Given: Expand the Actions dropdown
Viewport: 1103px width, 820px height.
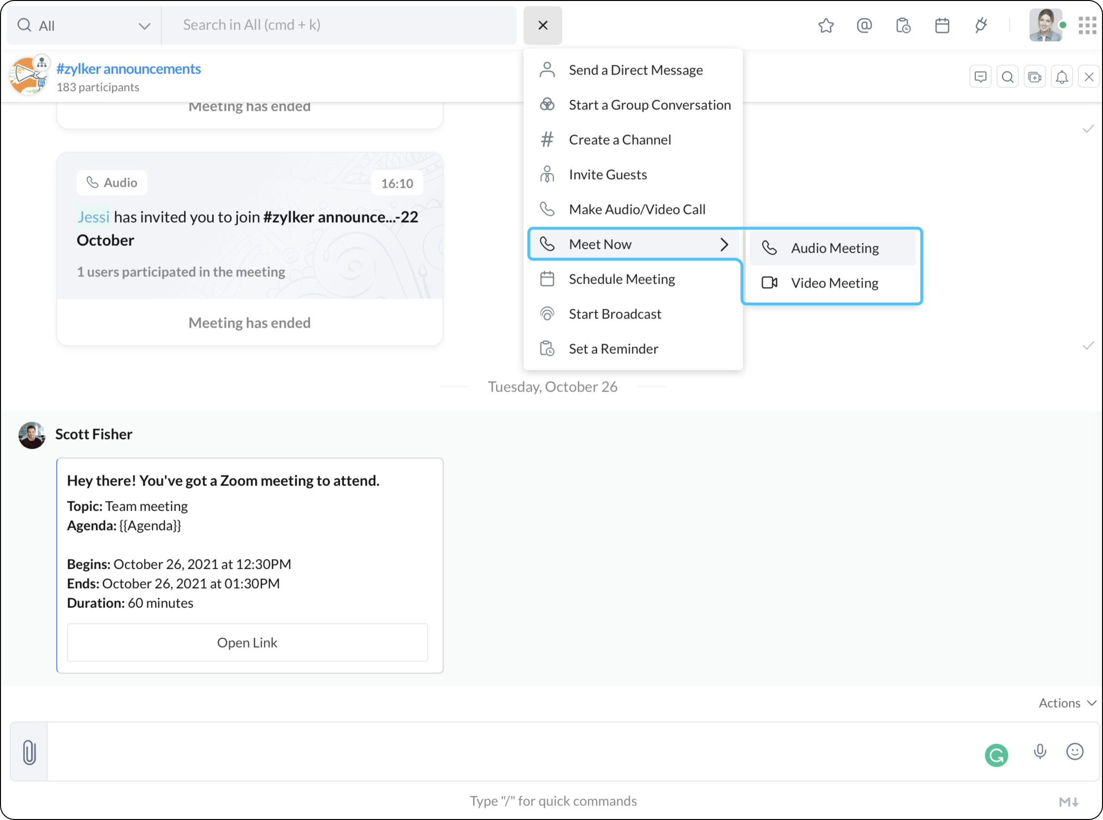Looking at the screenshot, I should coord(1067,703).
